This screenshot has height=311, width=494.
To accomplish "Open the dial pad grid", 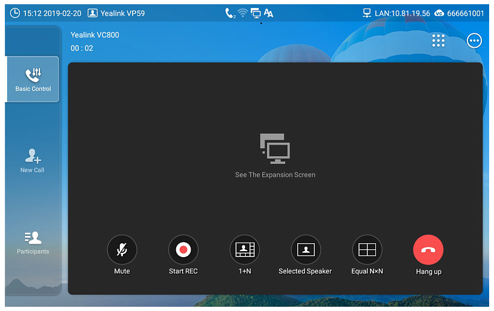I will click(x=438, y=41).
